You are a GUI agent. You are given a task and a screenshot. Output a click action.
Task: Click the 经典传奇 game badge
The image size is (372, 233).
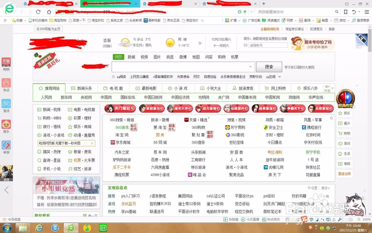coord(346,98)
